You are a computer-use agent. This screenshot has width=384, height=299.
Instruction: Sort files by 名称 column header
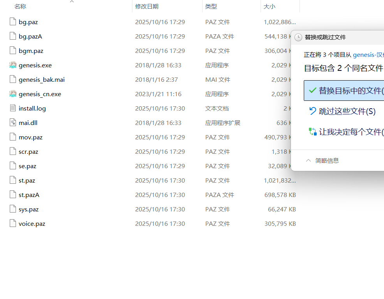click(x=20, y=7)
